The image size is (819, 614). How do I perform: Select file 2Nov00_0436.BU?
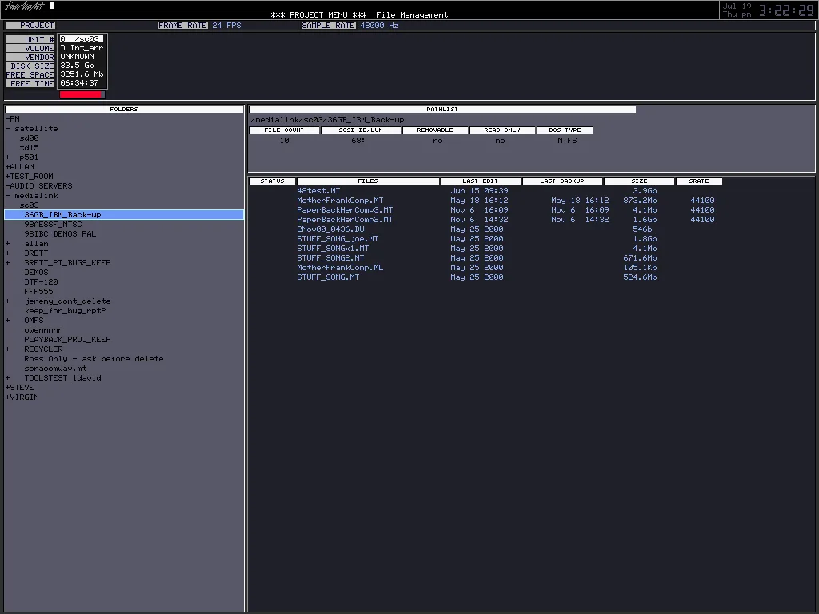pos(330,229)
